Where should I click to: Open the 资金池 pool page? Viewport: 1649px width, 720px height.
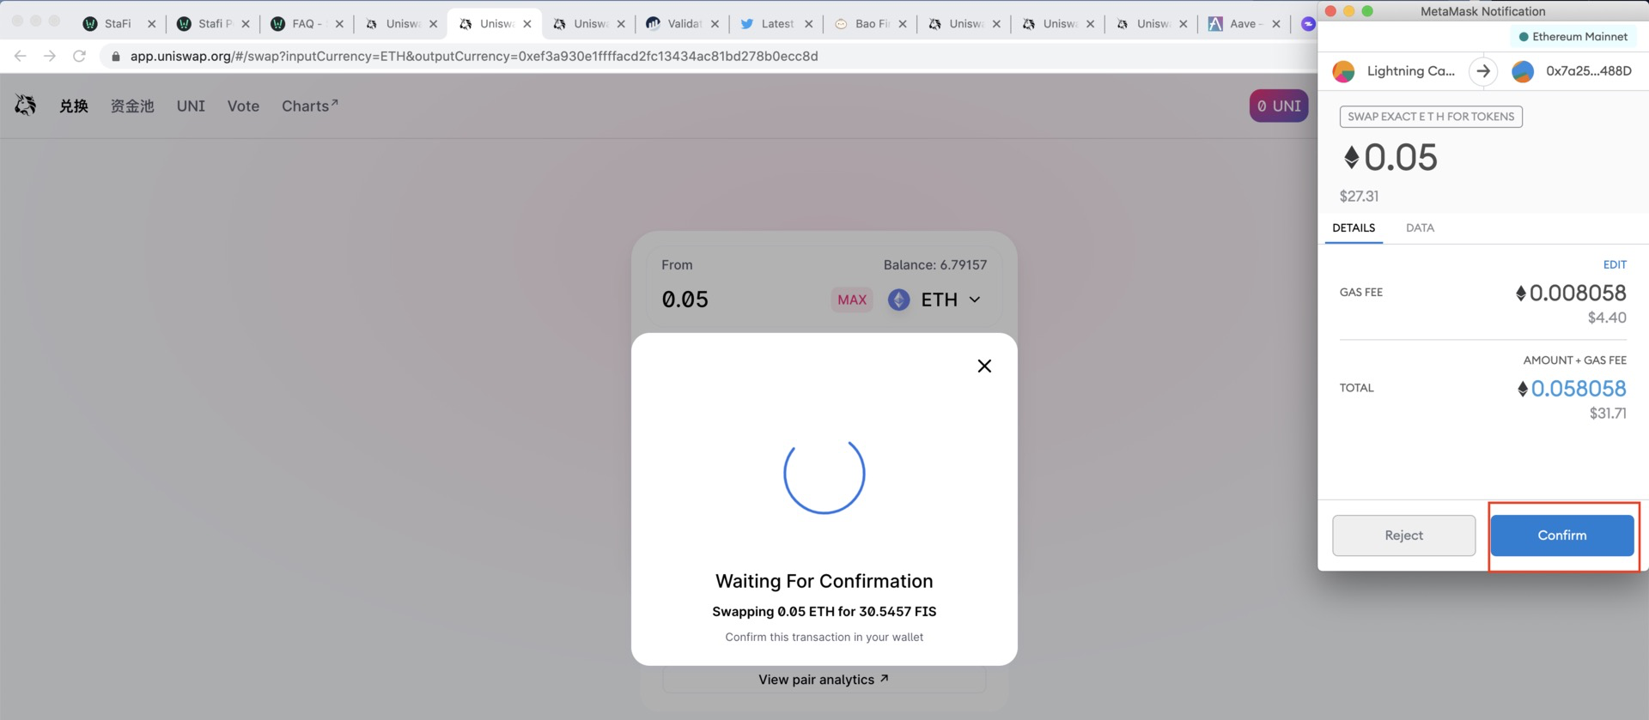click(132, 106)
